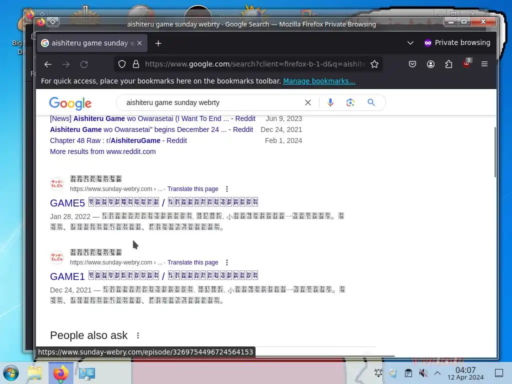
Task: Click the Jan 28, 2022 result date
Action: point(70,216)
